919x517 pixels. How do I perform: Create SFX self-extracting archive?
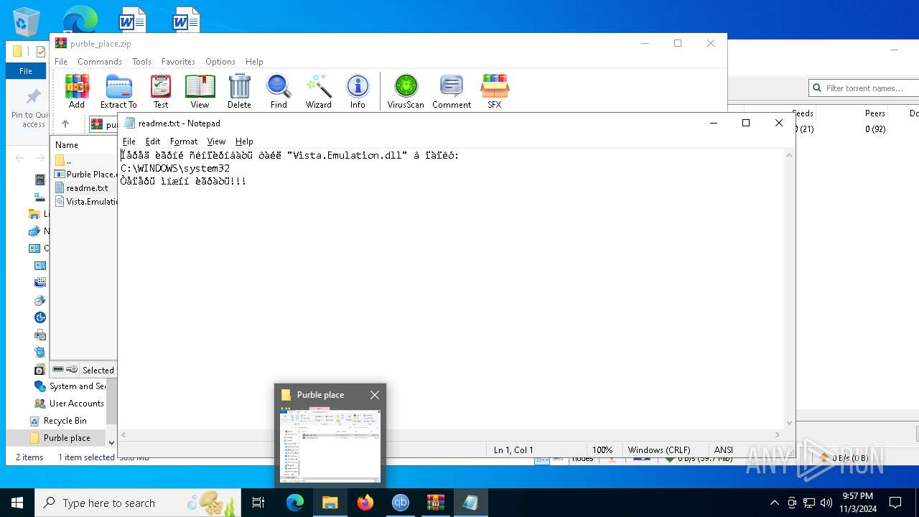tap(495, 91)
